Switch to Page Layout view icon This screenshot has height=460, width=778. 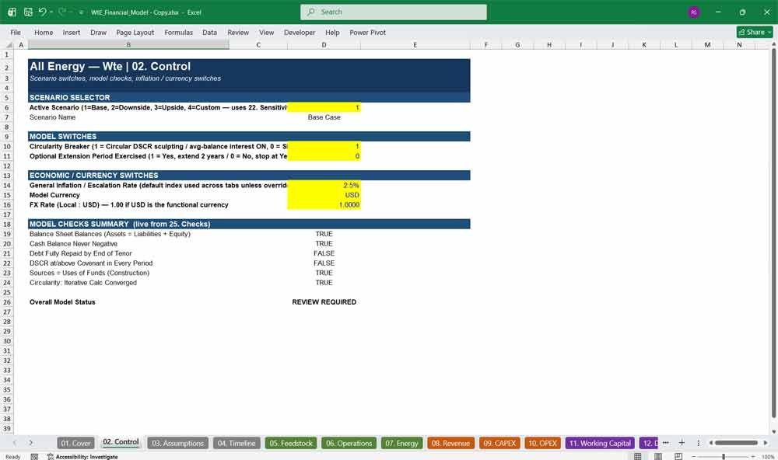click(x=658, y=457)
